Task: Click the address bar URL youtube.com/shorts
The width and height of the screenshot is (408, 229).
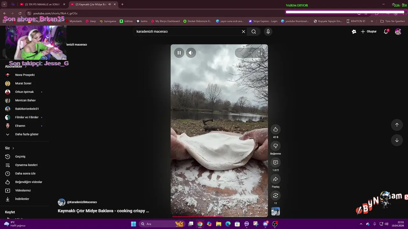Action: point(55,13)
